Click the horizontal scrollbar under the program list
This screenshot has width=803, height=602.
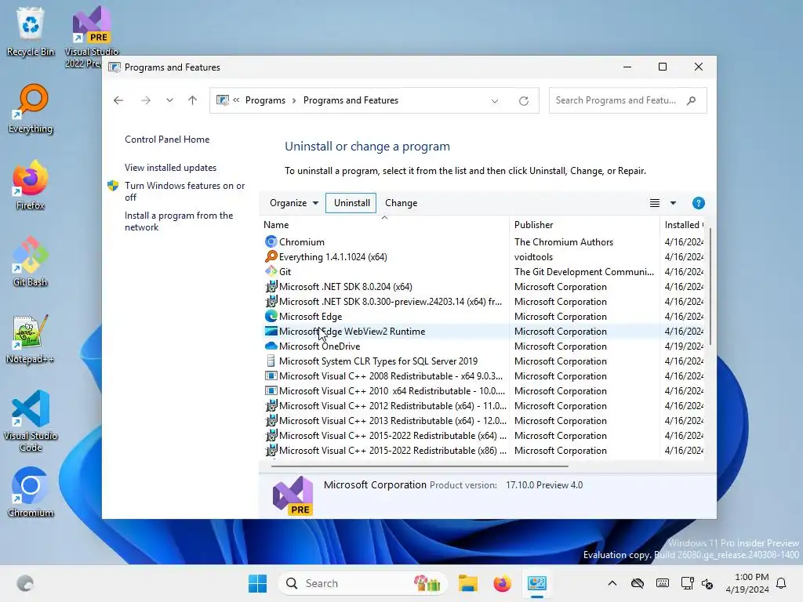(420, 466)
